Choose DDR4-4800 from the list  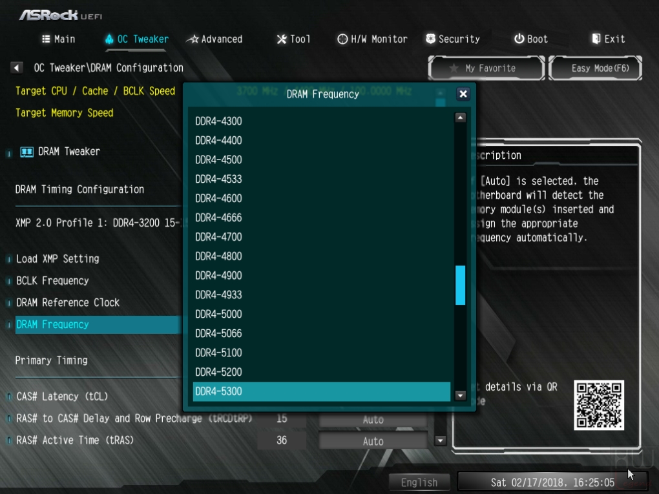322,256
